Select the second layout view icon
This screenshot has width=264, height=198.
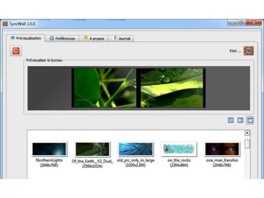tap(240, 120)
